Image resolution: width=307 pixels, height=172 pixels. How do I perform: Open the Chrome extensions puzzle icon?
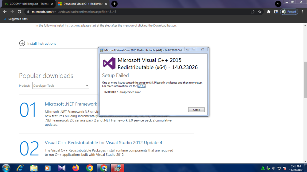pyautogui.click(x=269, y=12)
